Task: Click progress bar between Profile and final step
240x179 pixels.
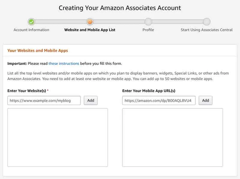Action: [x=177, y=22]
